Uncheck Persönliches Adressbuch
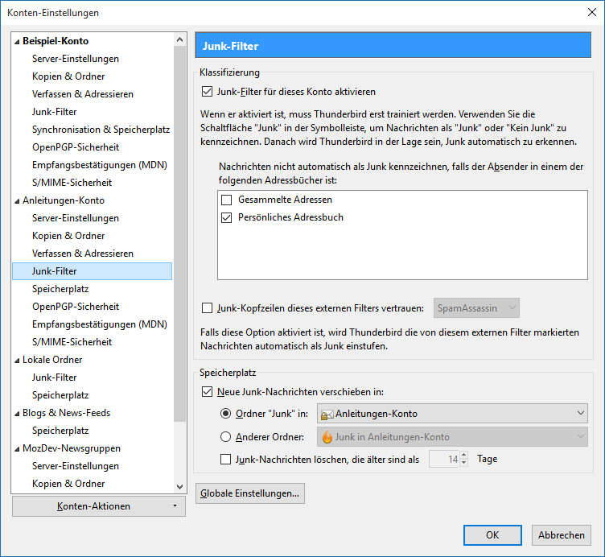Image resolution: width=605 pixels, height=557 pixels. pos(227,217)
